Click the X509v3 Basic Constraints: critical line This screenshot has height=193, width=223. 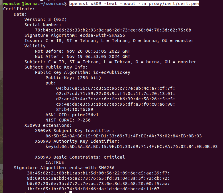coord(80,157)
